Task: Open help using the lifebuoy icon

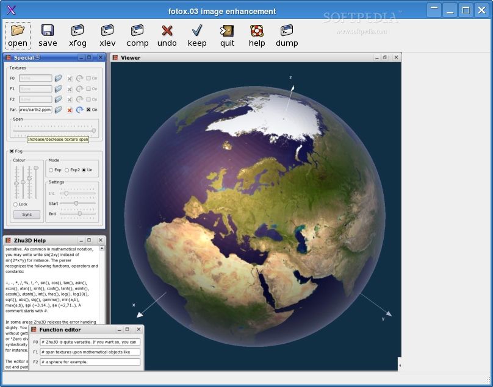Action: [257, 30]
